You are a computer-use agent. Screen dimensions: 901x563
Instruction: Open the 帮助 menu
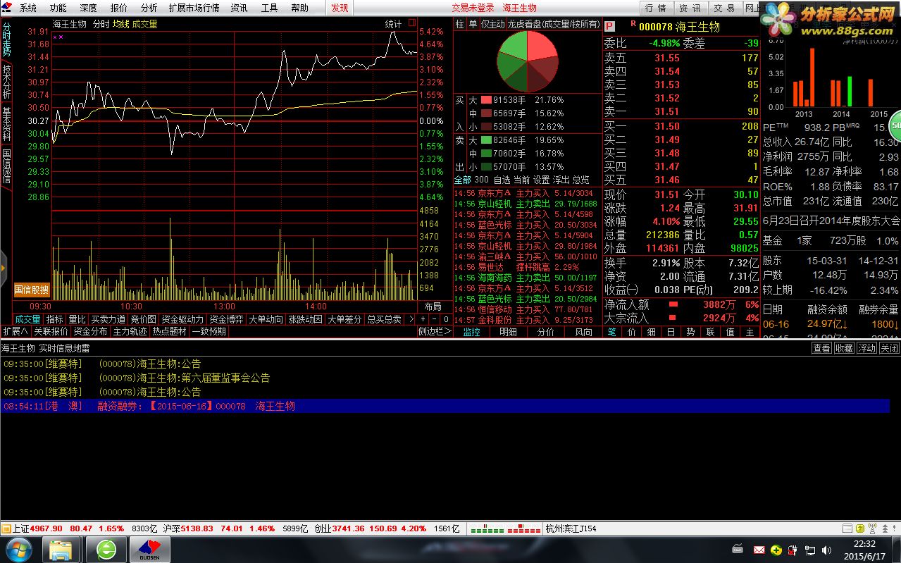[x=299, y=8]
